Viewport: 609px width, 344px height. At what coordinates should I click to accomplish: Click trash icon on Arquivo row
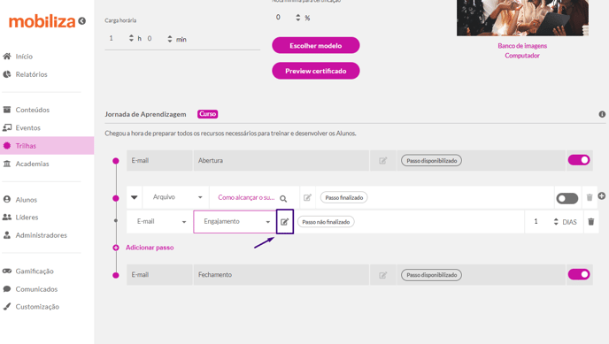tap(590, 198)
